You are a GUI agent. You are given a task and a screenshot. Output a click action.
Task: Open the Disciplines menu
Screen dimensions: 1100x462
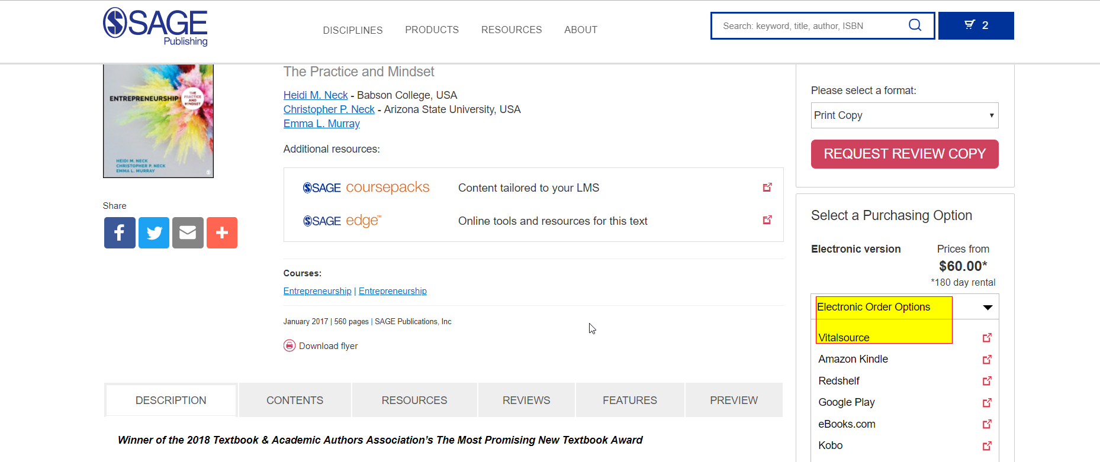pos(353,30)
